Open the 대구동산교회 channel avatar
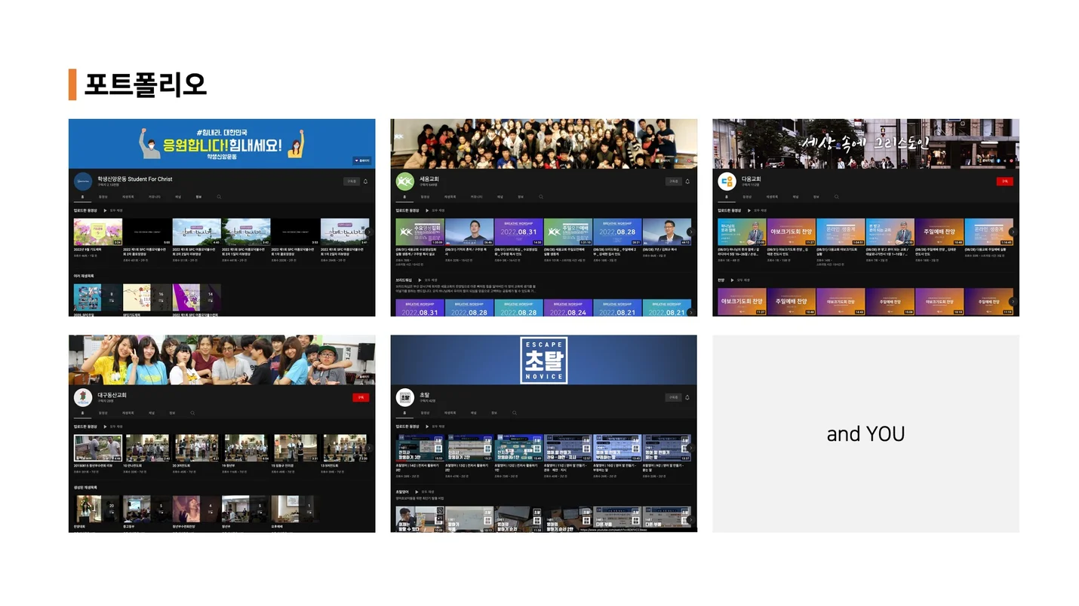Screen dimensions: 1079x606 pos(83,397)
